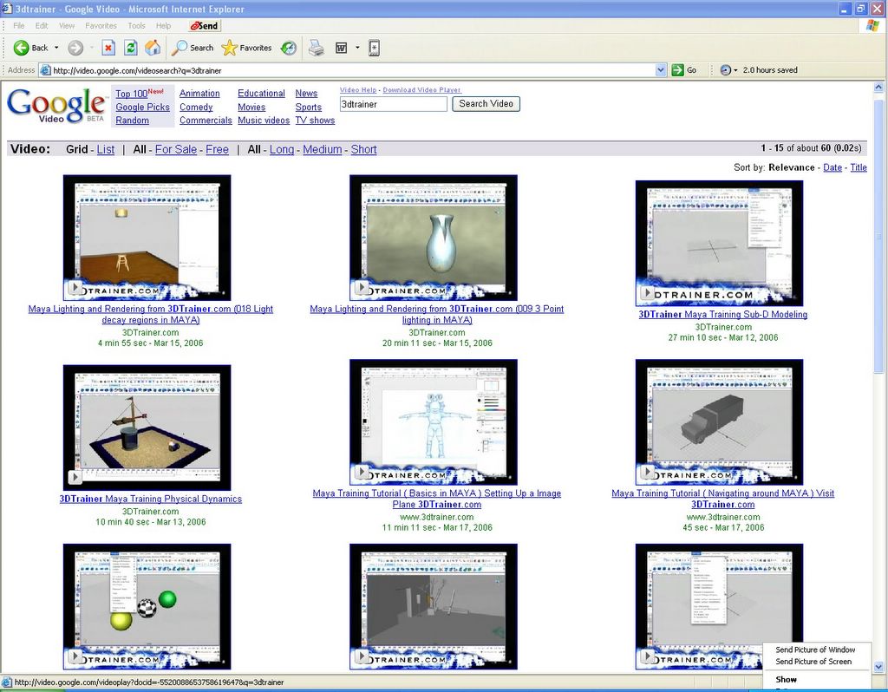Open the Google Picks link
This screenshot has height=692, width=888.
click(x=143, y=107)
